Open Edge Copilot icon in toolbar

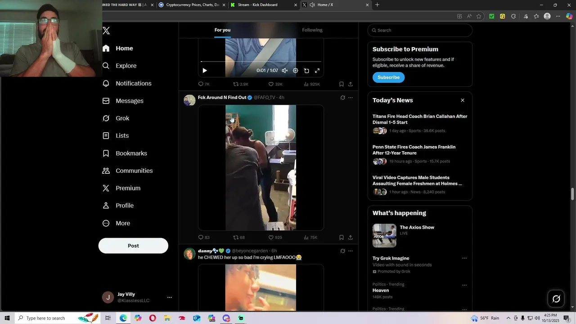pos(569,16)
